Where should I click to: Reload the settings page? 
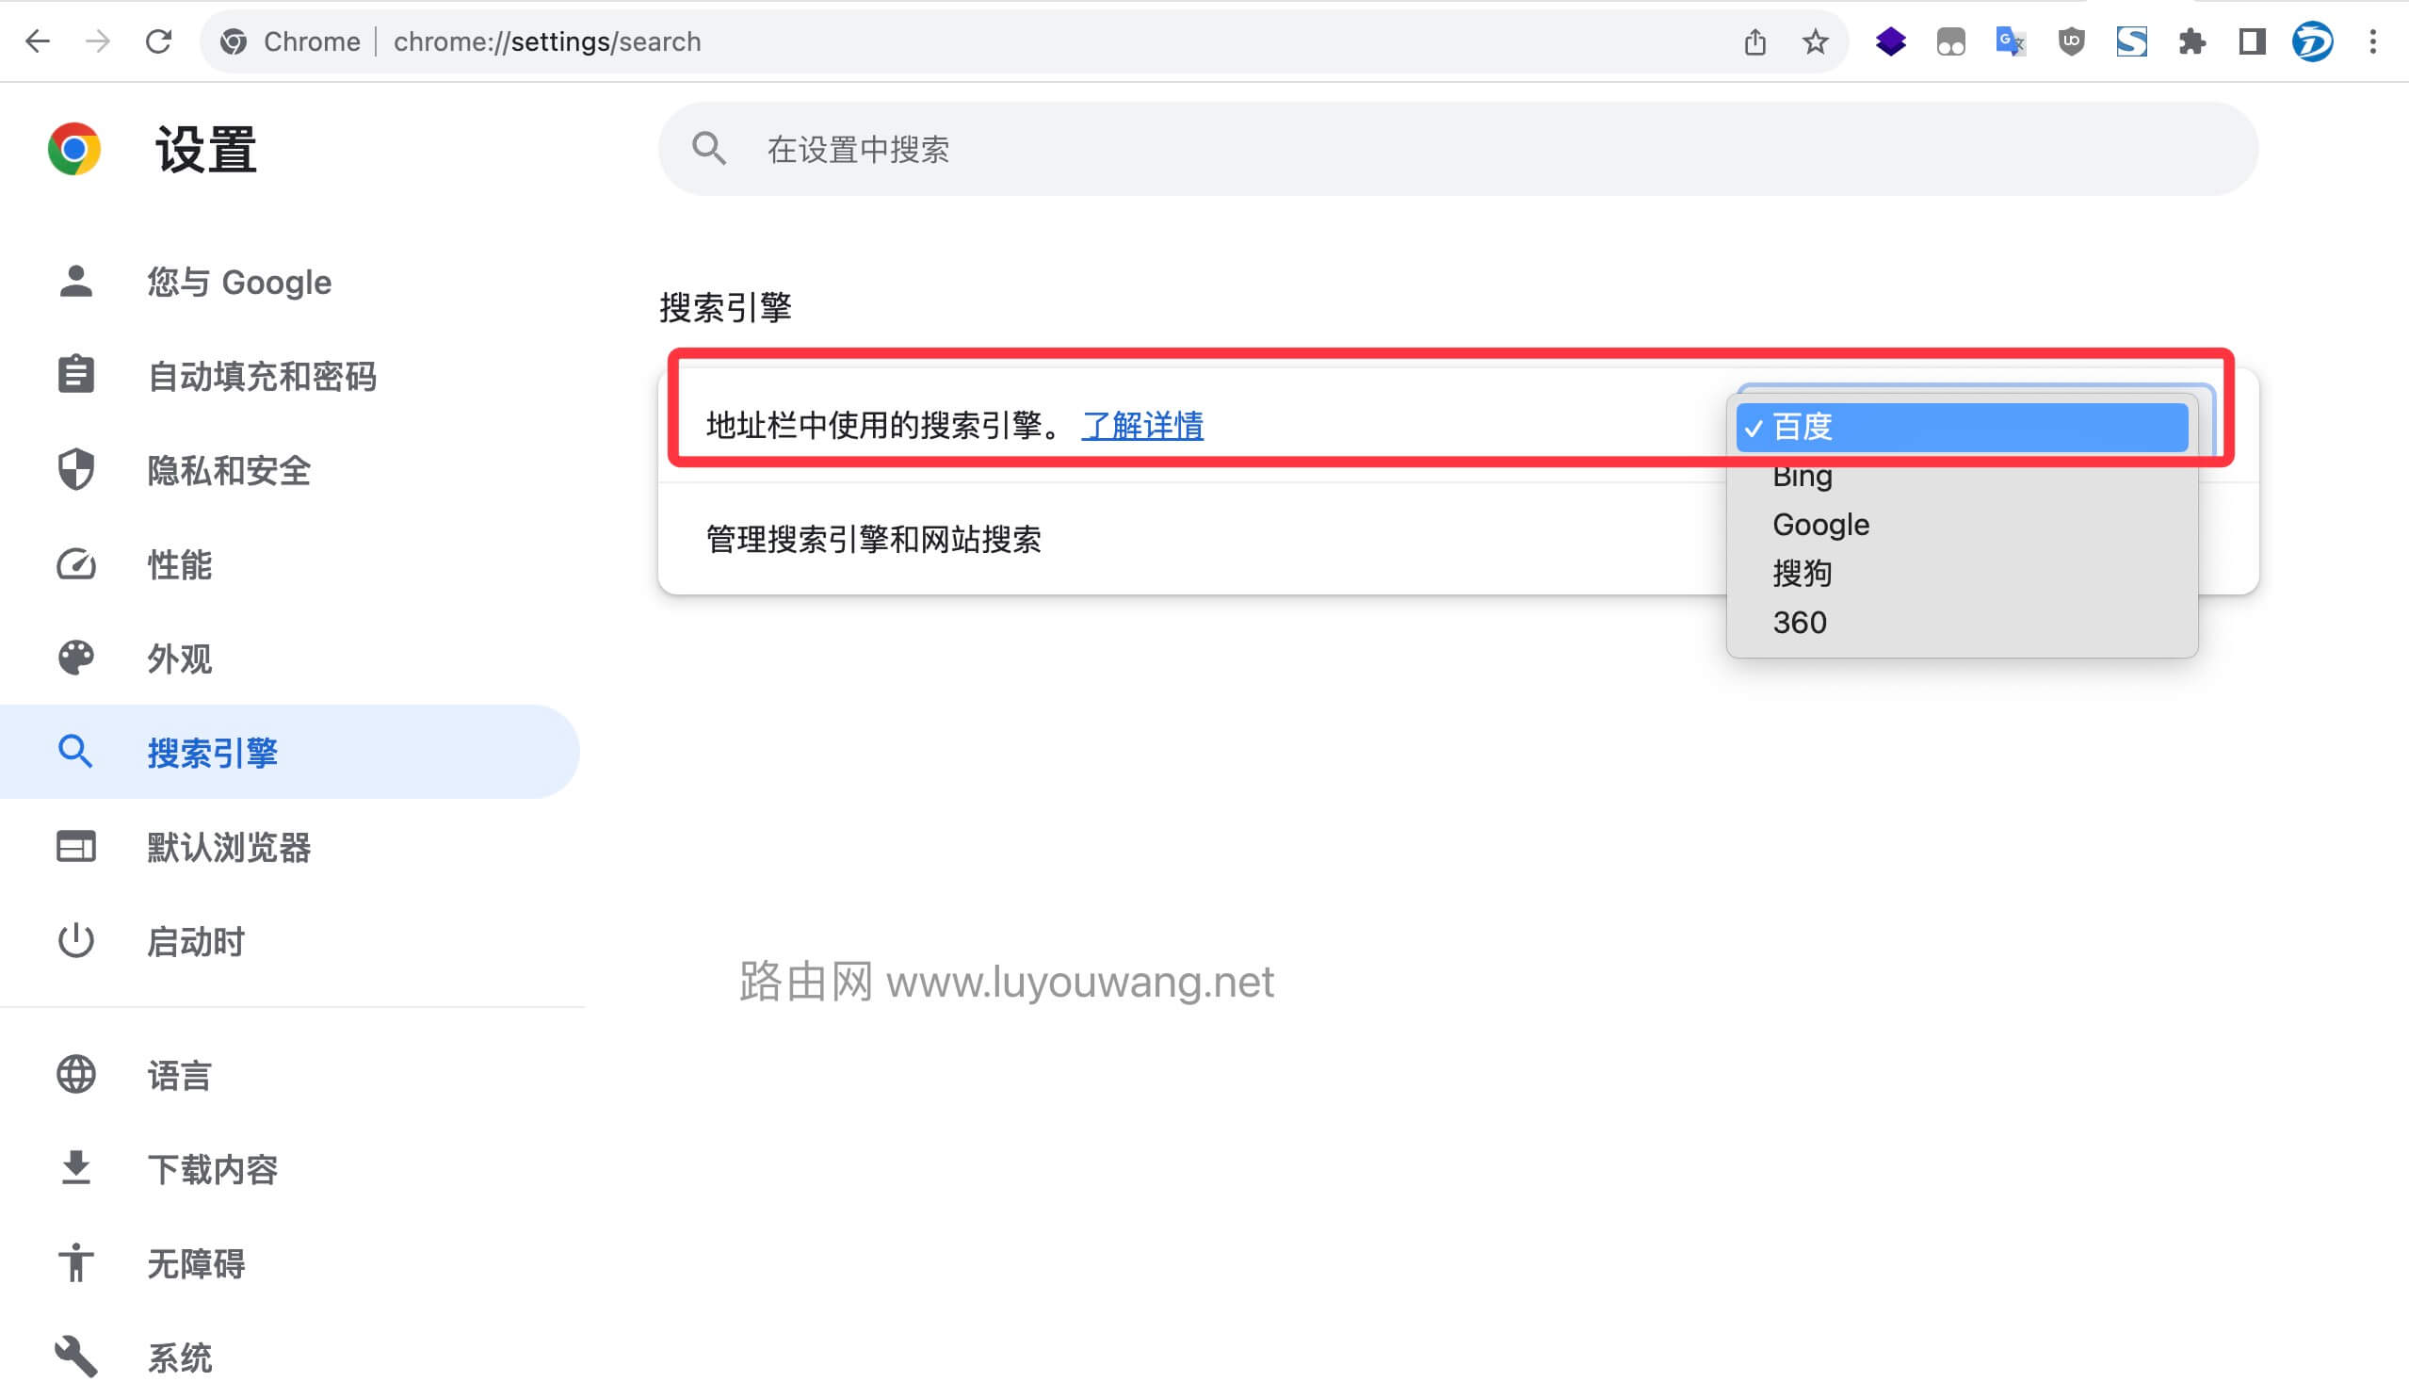click(x=159, y=41)
